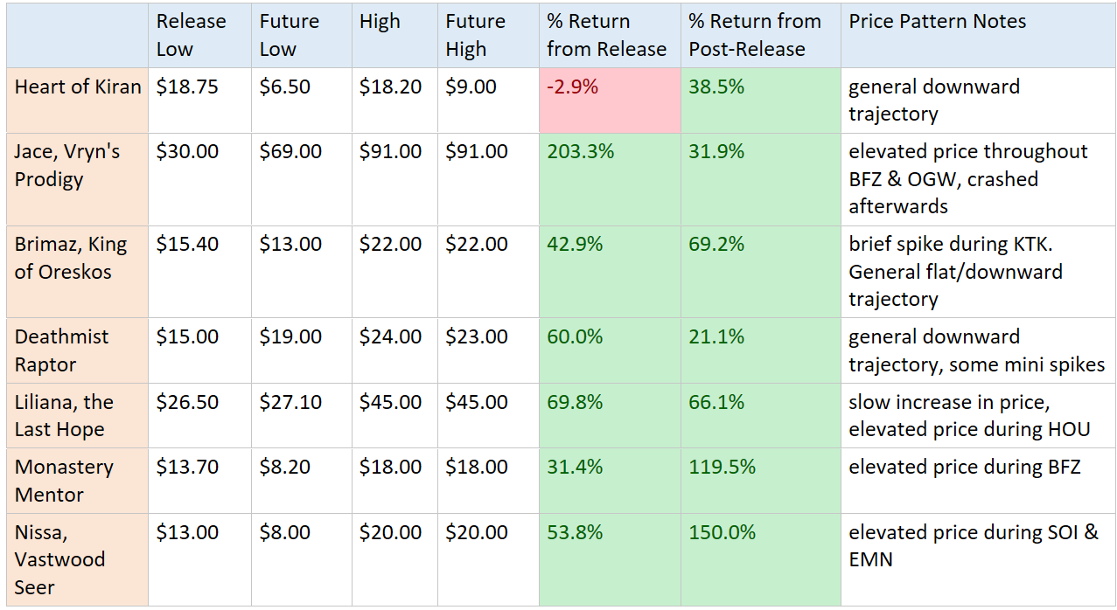The width and height of the screenshot is (1117, 610).
Task: Click the Nissa, Vastwood Seer cell
Action: click(x=77, y=559)
